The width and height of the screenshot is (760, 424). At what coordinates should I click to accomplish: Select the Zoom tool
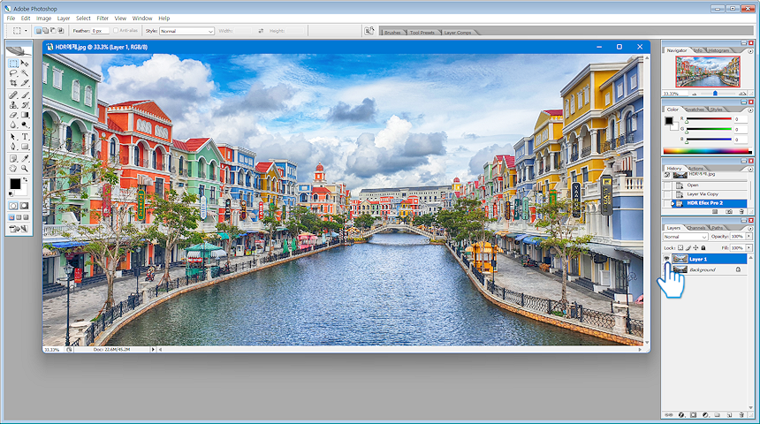click(x=25, y=168)
